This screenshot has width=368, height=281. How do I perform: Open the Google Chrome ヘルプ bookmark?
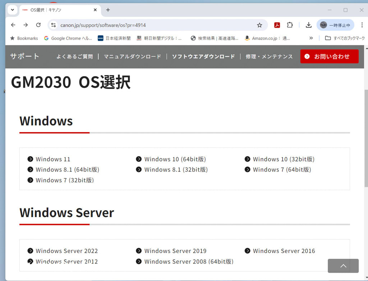(68, 38)
